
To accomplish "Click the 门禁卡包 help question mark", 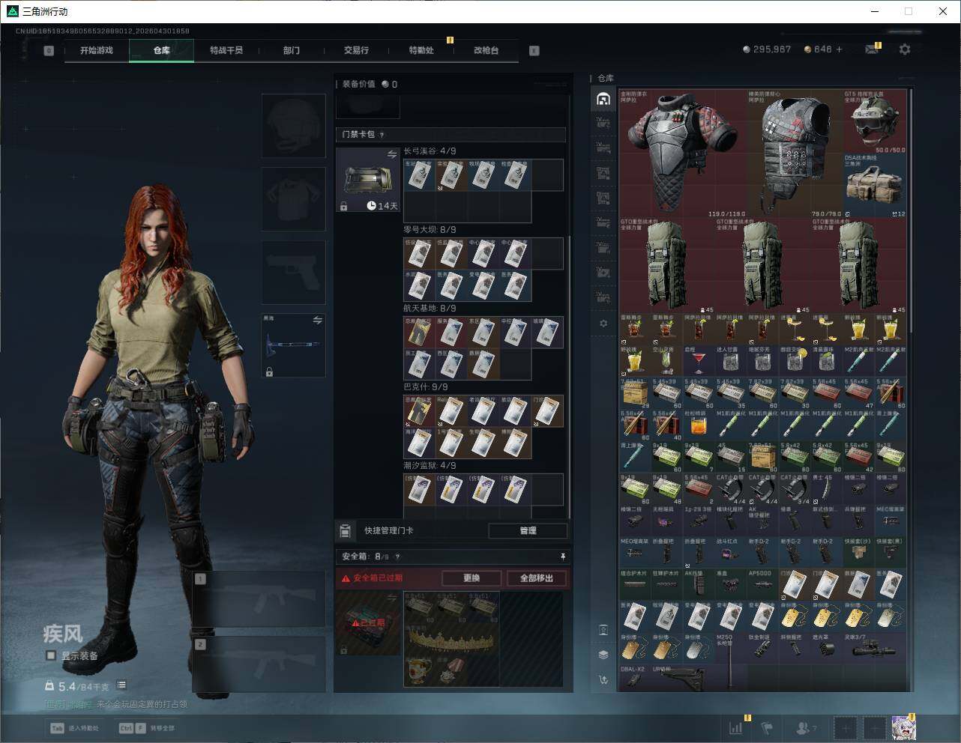I will [x=382, y=135].
